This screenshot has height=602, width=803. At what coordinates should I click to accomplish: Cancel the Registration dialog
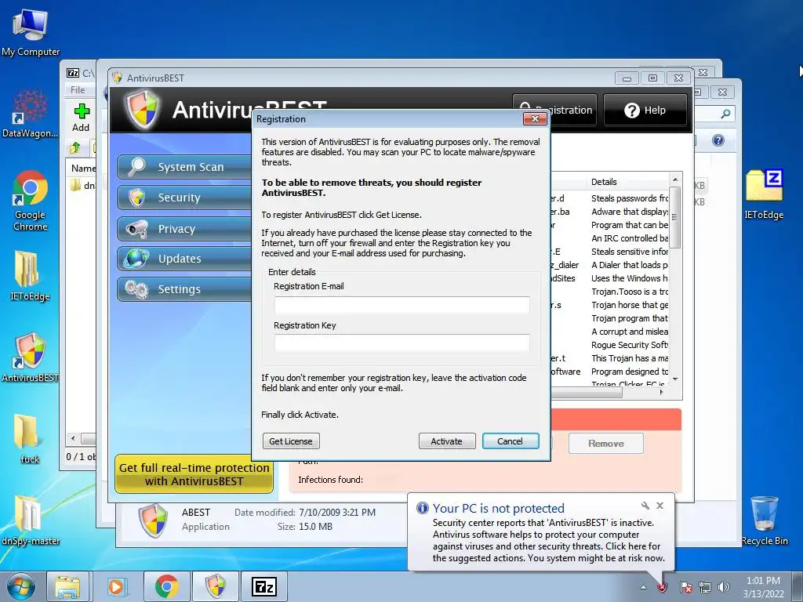click(x=510, y=441)
